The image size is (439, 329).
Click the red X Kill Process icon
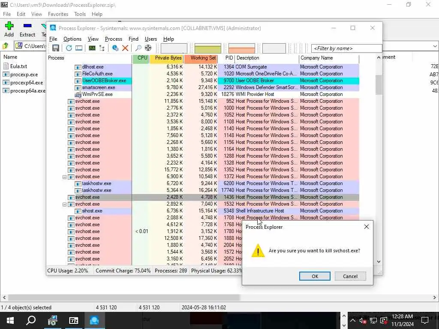[x=125, y=48]
